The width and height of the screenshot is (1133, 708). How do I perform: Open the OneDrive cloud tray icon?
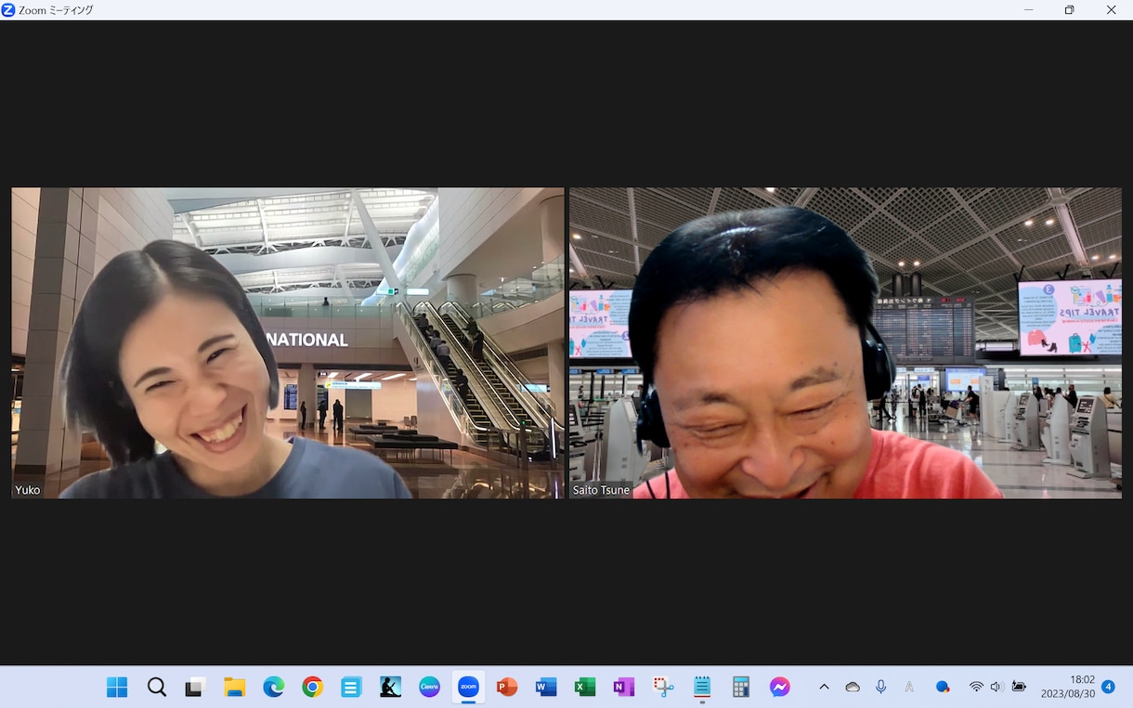(x=853, y=687)
